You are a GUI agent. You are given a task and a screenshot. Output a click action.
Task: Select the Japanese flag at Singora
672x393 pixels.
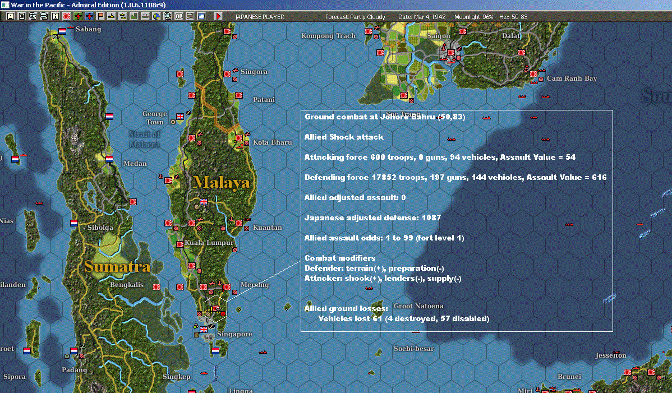click(x=227, y=74)
